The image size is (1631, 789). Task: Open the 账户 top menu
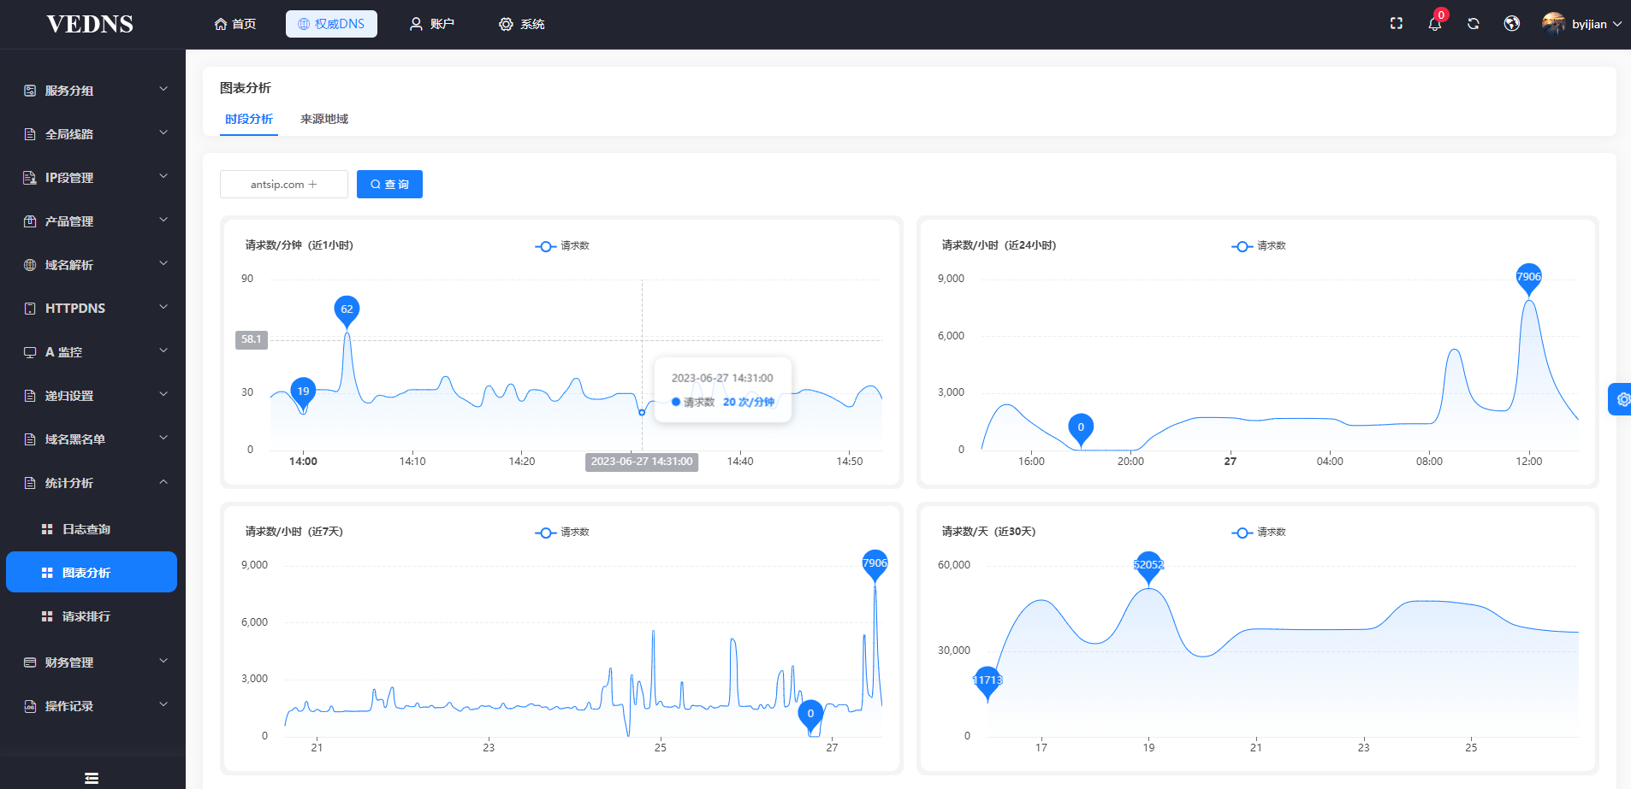click(432, 24)
